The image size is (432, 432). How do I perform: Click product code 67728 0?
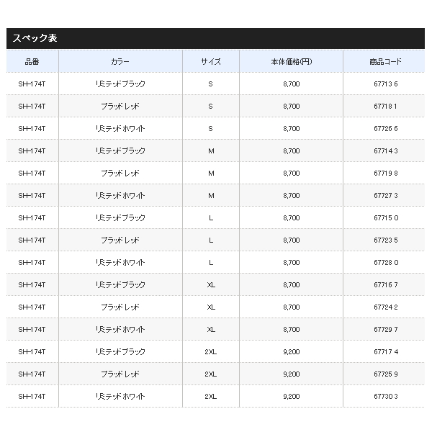click(386, 263)
